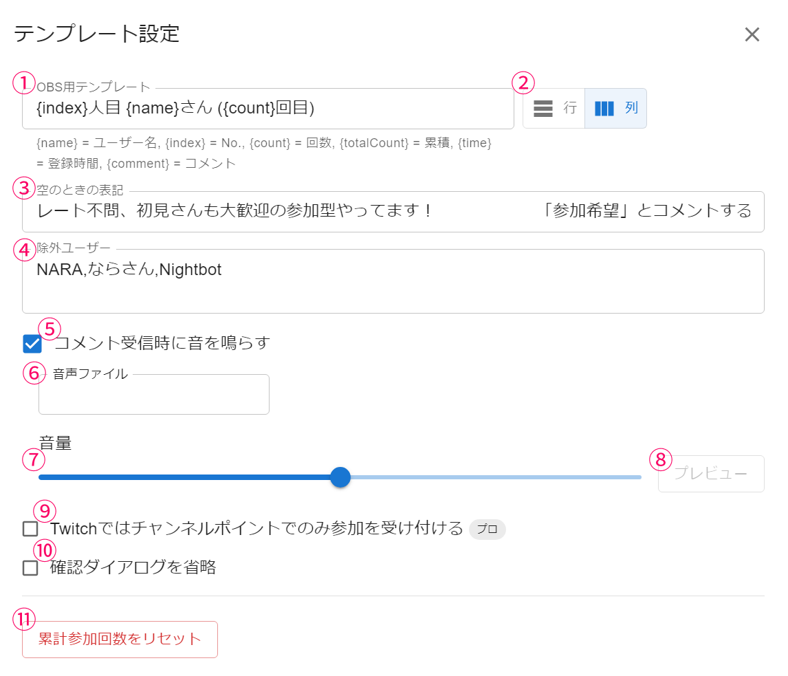Click the プロ badge next to Twitch option
788x676 pixels.
coord(487,530)
